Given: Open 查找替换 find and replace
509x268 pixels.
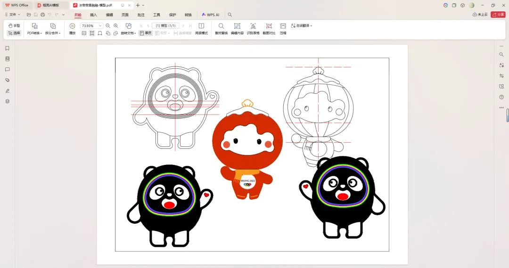Looking at the screenshot, I should 221,29.
